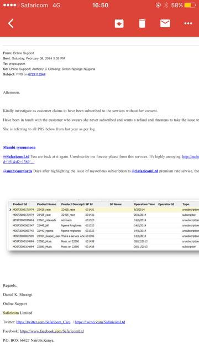Open the Mumbi @sunmoon profile link
Screen dimensions: 199x355
19,148
